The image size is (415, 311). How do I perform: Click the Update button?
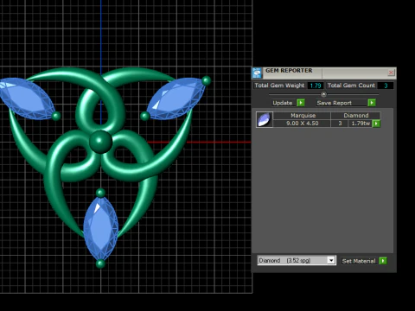point(283,103)
